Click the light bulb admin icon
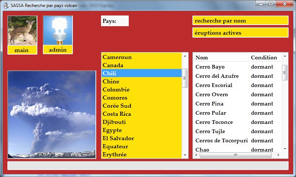Image resolution: width=296 pixels, height=177 pixels. 58,31
